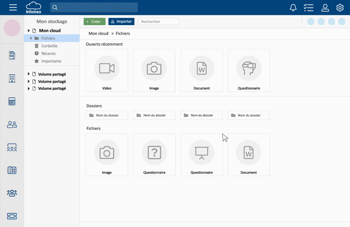Open Questionnaire with presentation board icon
This screenshot has height=227, width=350.
point(202,155)
